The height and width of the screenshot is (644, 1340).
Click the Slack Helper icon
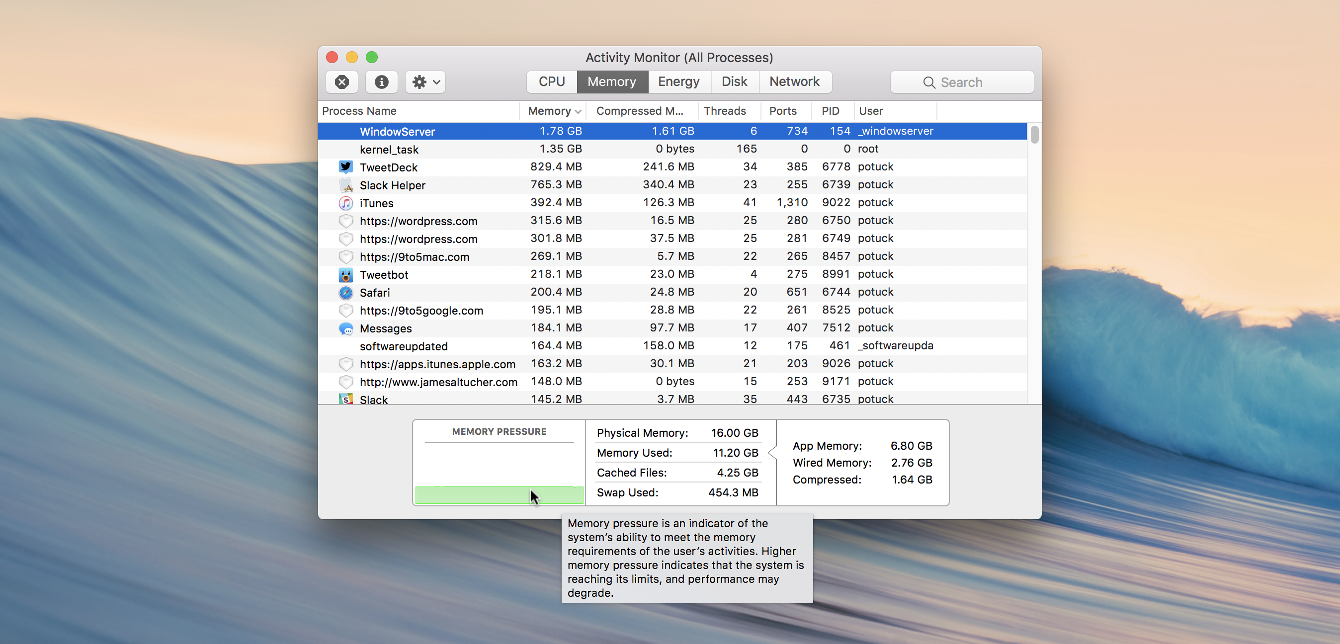(345, 185)
